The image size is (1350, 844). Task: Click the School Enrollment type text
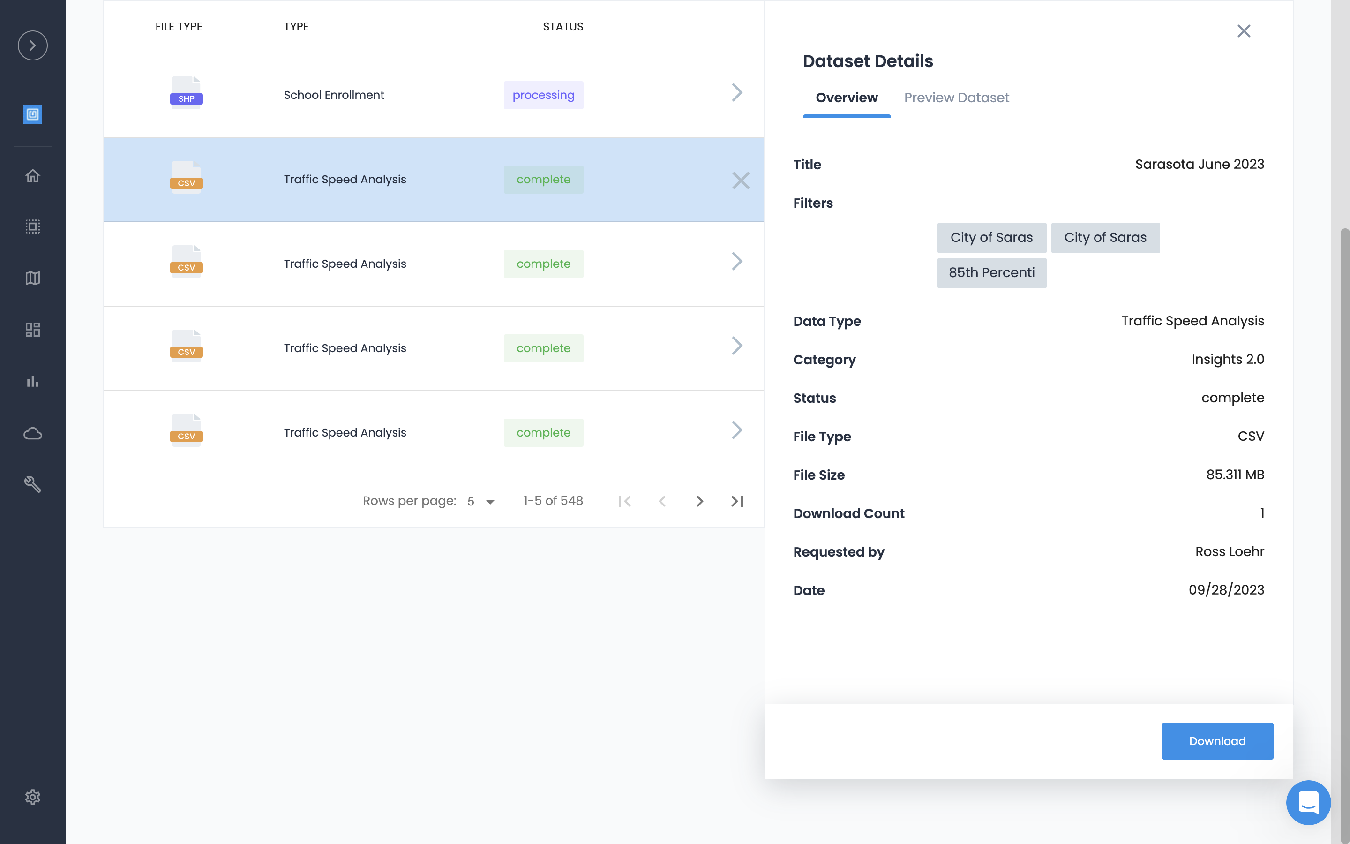(334, 95)
